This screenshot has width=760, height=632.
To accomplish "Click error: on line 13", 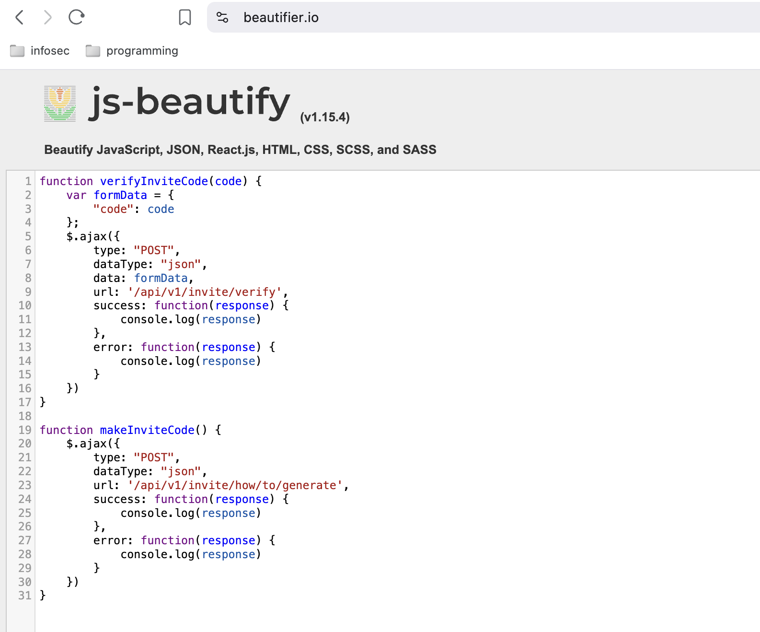I will click(x=113, y=347).
